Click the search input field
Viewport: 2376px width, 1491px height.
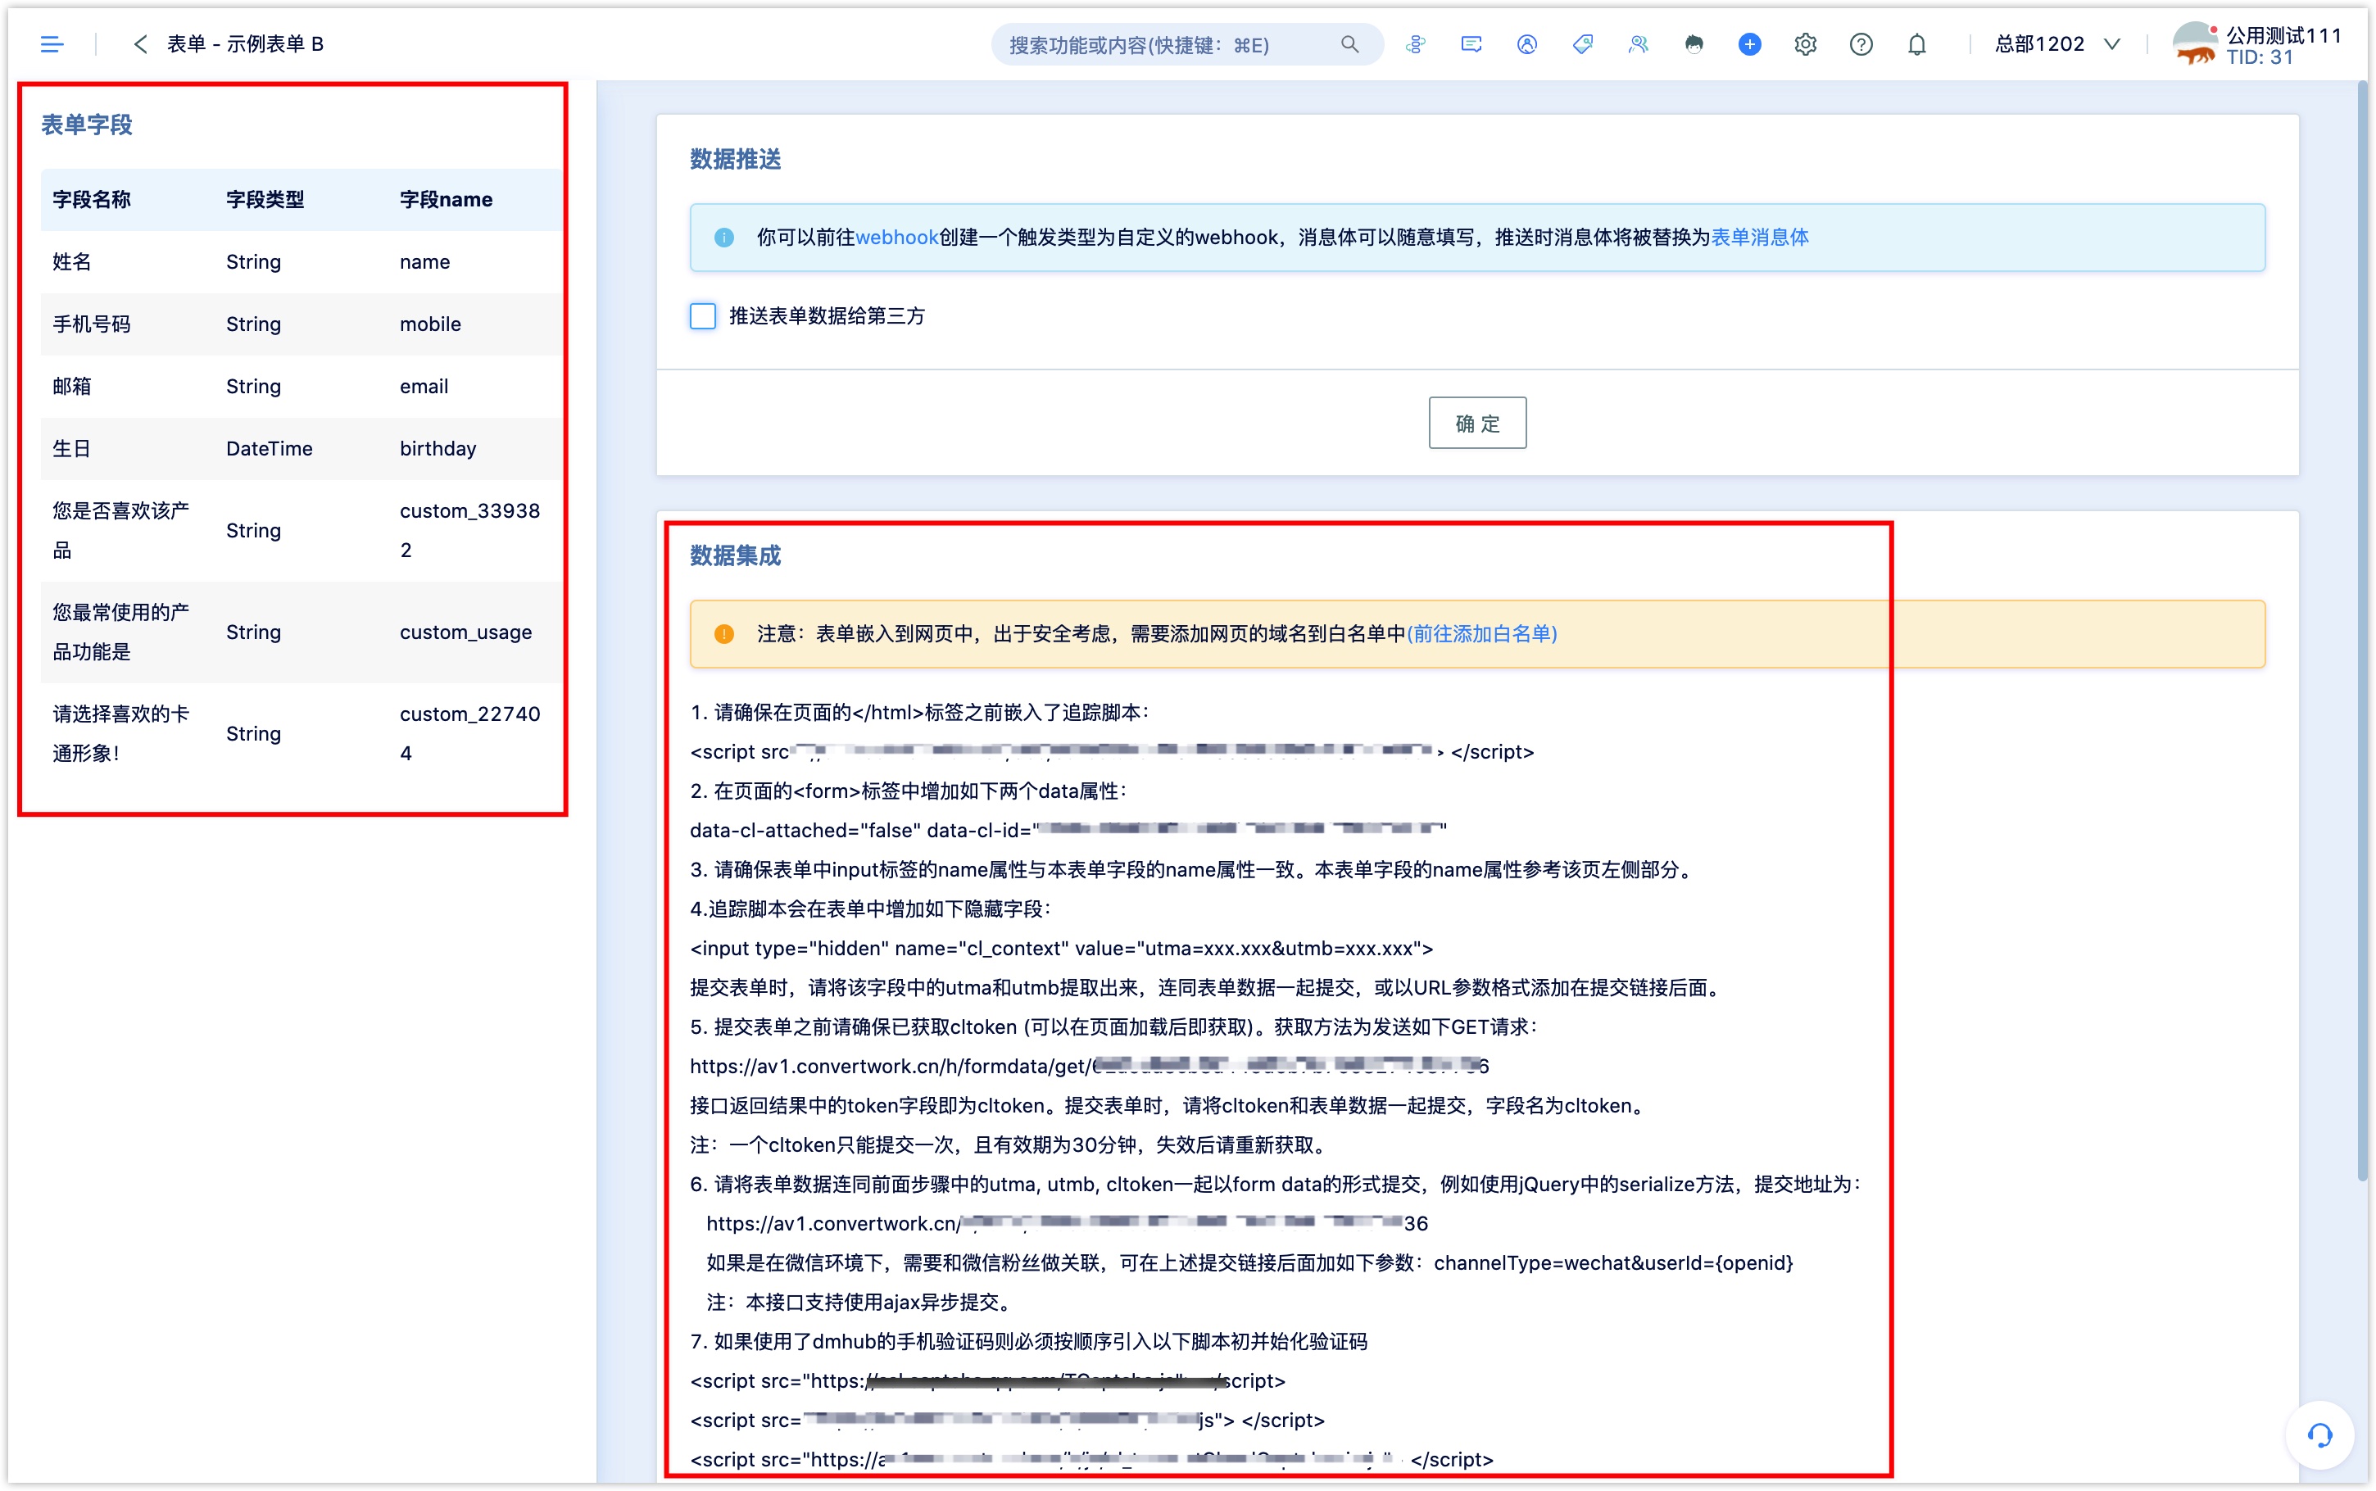point(1187,44)
